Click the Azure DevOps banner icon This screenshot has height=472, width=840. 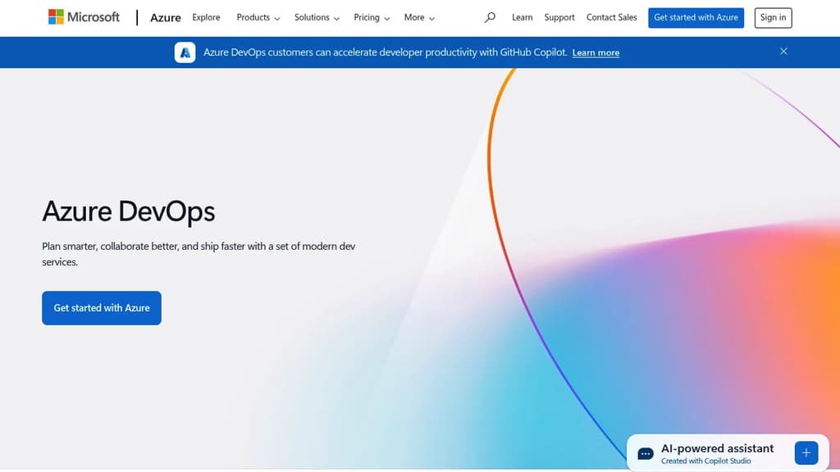(185, 52)
